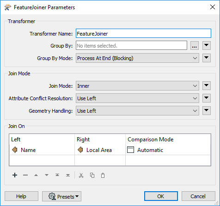220x206 pixels.
Task: Move the join row to the top
Action: click(x=57, y=175)
